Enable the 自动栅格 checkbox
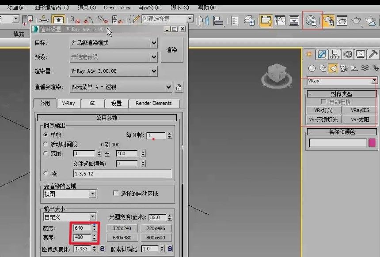 click(323, 101)
